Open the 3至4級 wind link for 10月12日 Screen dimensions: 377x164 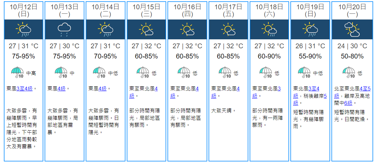(x=25, y=89)
